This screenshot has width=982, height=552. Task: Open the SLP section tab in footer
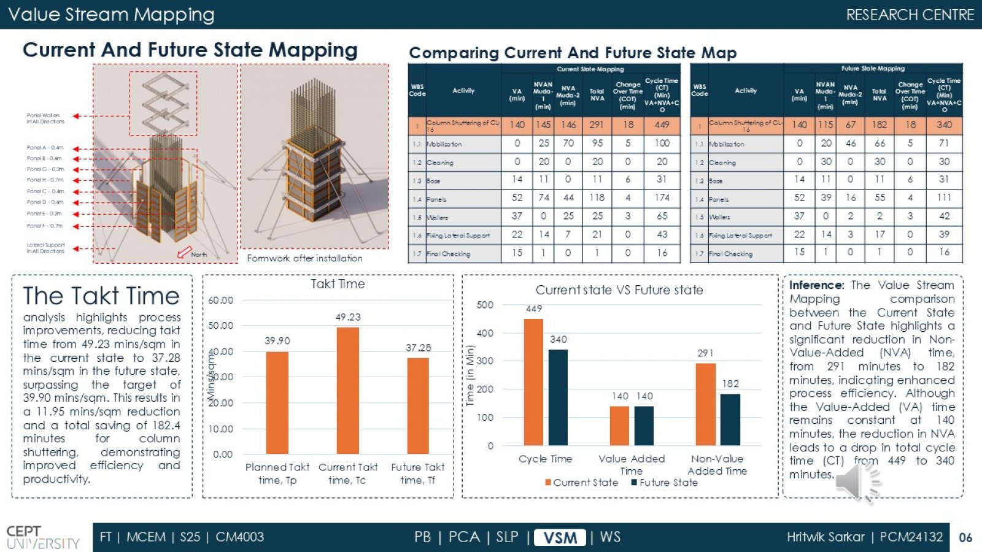(507, 537)
